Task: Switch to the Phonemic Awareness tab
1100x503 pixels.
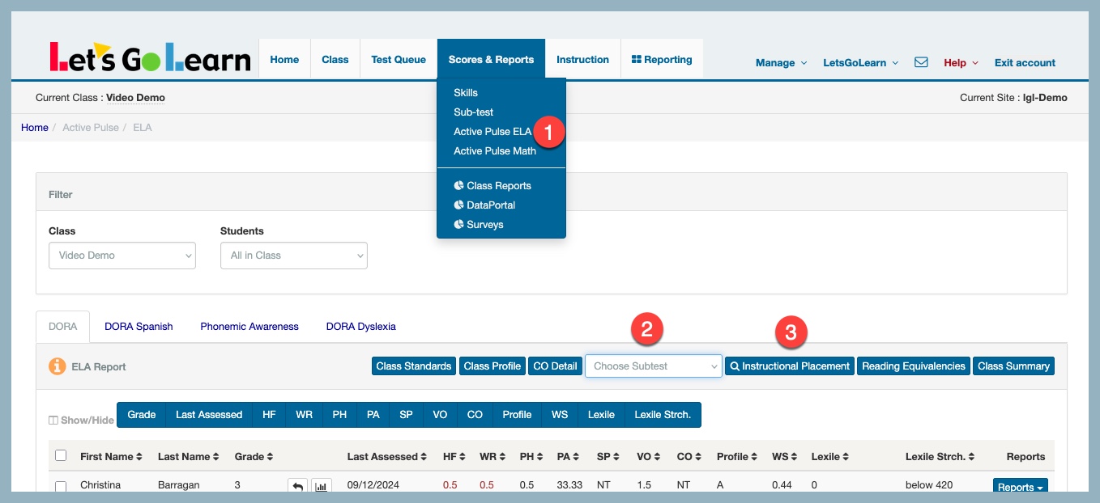Action: point(249,327)
